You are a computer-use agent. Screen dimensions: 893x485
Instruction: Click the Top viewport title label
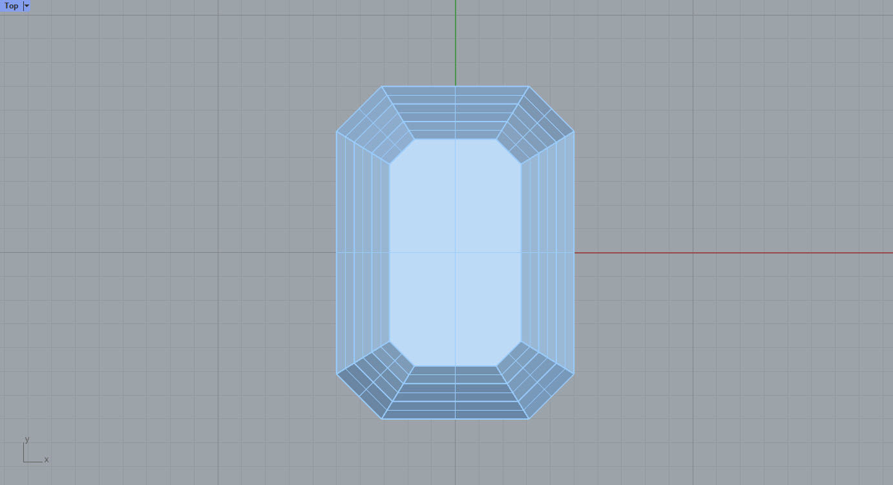(x=12, y=6)
